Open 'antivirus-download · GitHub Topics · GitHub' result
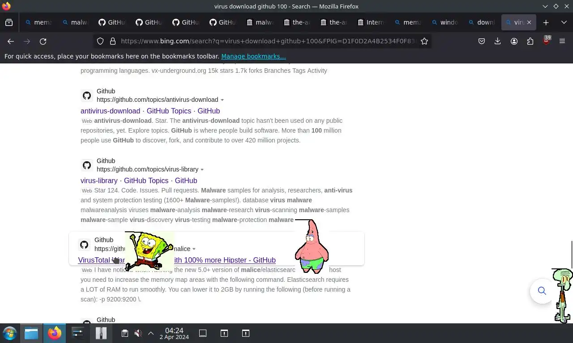Image resolution: width=573 pixels, height=343 pixels. pos(150,111)
